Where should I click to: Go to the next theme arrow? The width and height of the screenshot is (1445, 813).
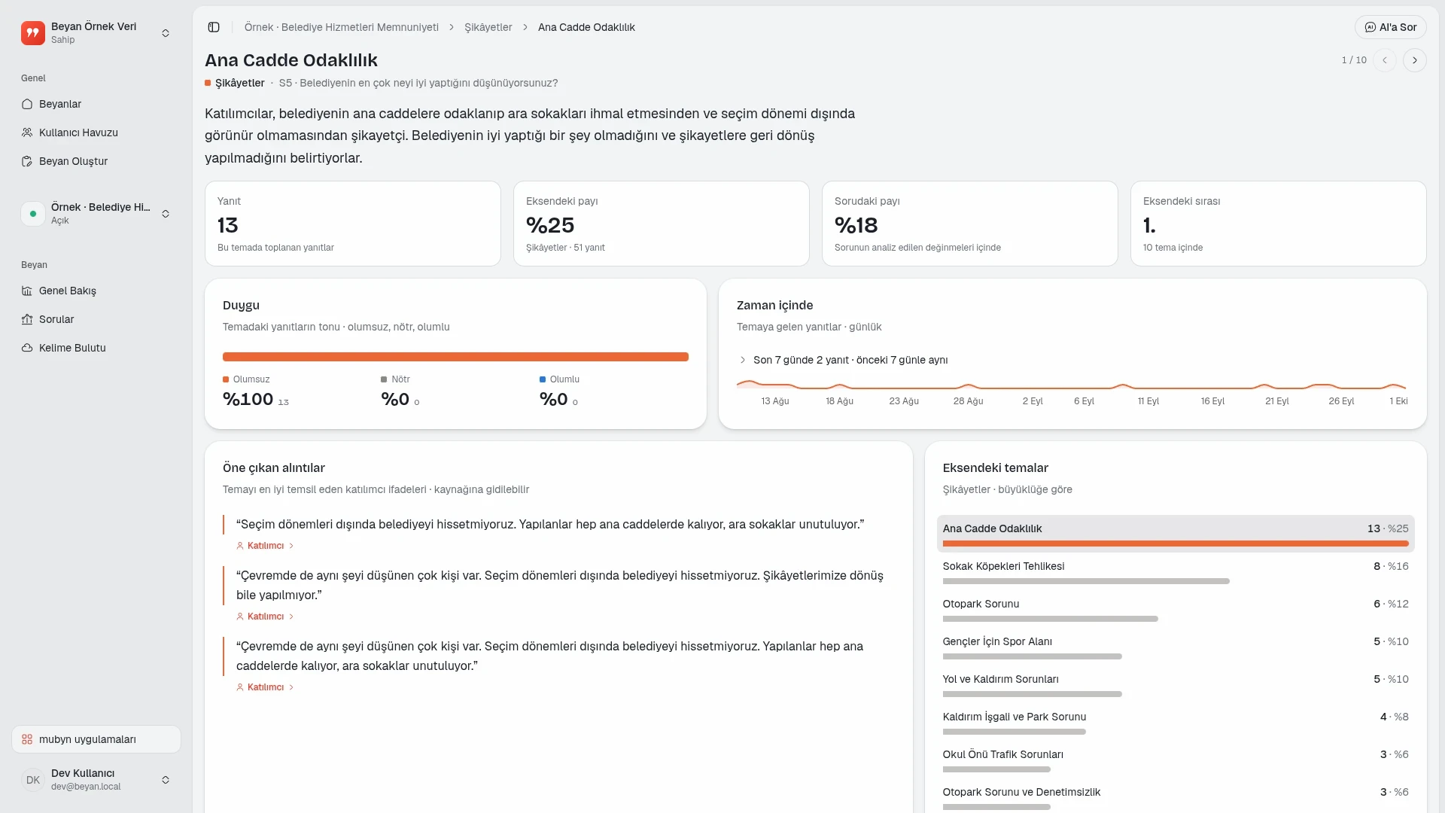(x=1415, y=60)
